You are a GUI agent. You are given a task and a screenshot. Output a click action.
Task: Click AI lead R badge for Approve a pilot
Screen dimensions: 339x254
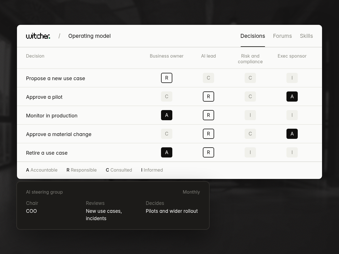click(x=208, y=97)
